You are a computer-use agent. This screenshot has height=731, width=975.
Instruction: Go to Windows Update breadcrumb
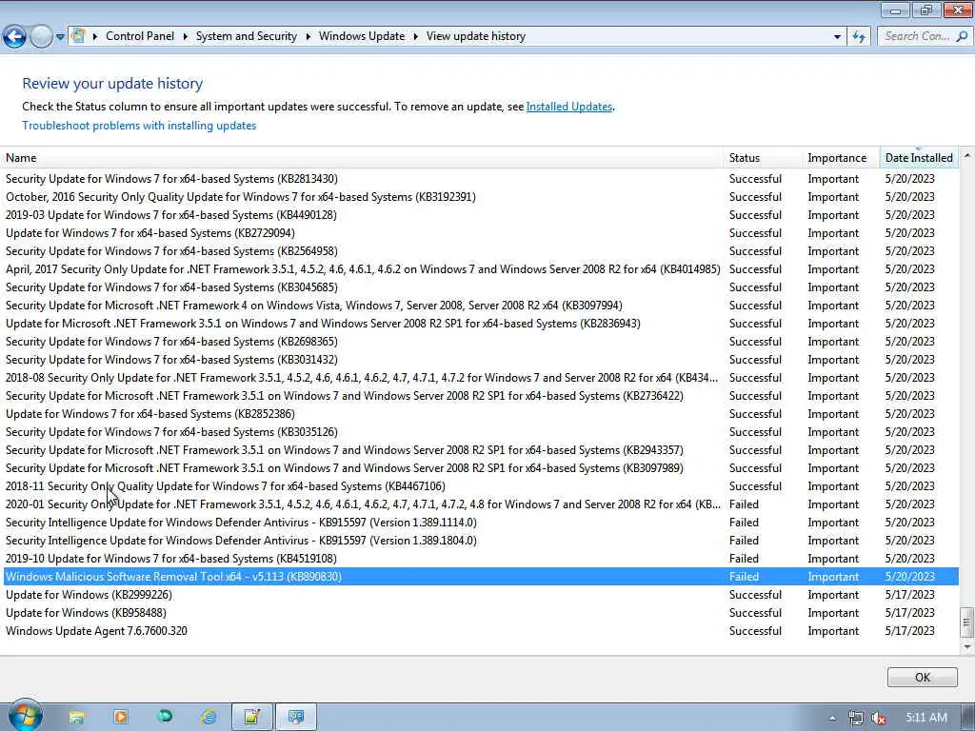pos(362,36)
